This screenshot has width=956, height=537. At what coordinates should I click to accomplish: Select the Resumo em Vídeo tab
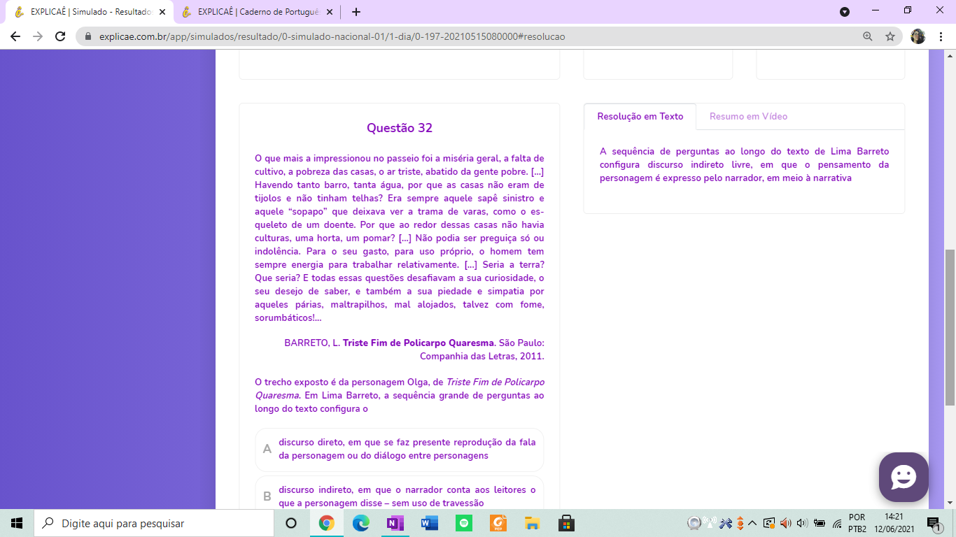[748, 116]
